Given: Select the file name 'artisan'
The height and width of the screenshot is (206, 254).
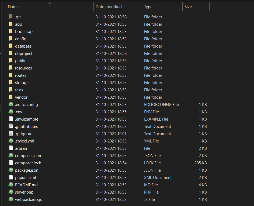Looking at the screenshot, I should point(21,148).
